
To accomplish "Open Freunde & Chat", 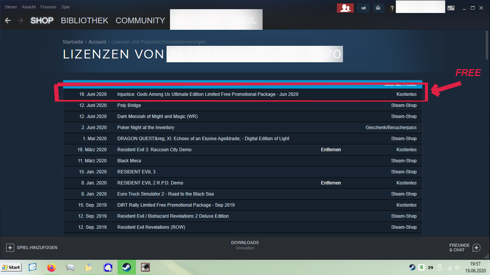I will pos(465,247).
